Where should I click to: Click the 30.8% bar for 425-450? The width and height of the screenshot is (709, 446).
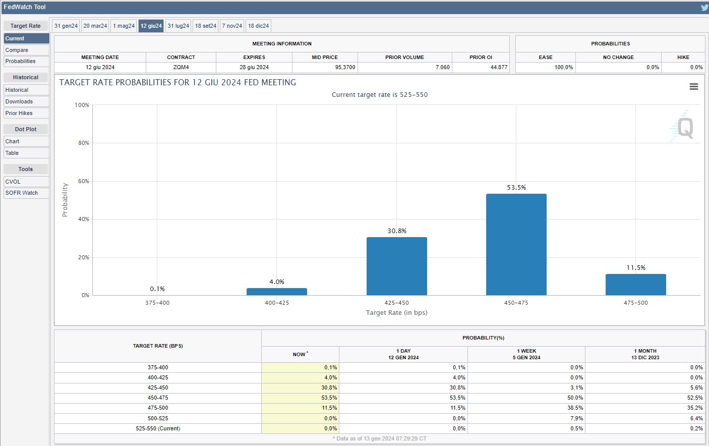pos(397,266)
